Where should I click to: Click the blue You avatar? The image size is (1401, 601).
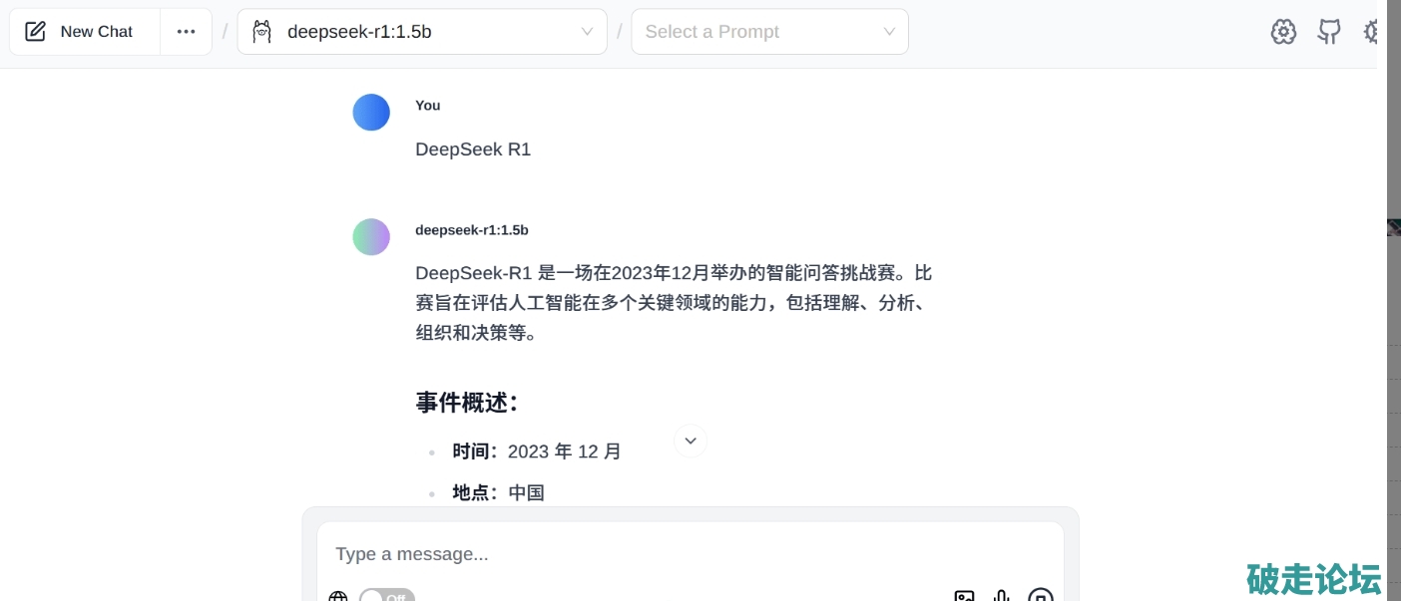371,113
